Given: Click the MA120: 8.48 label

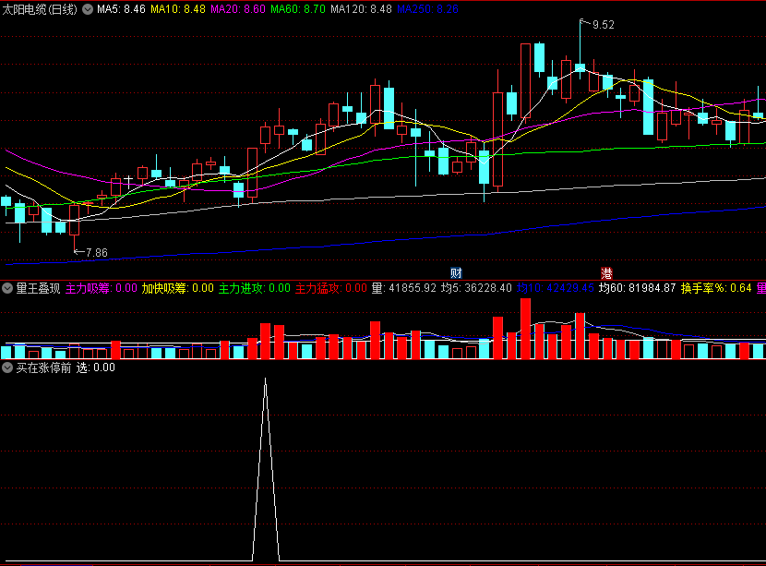Looking at the screenshot, I should [361, 9].
